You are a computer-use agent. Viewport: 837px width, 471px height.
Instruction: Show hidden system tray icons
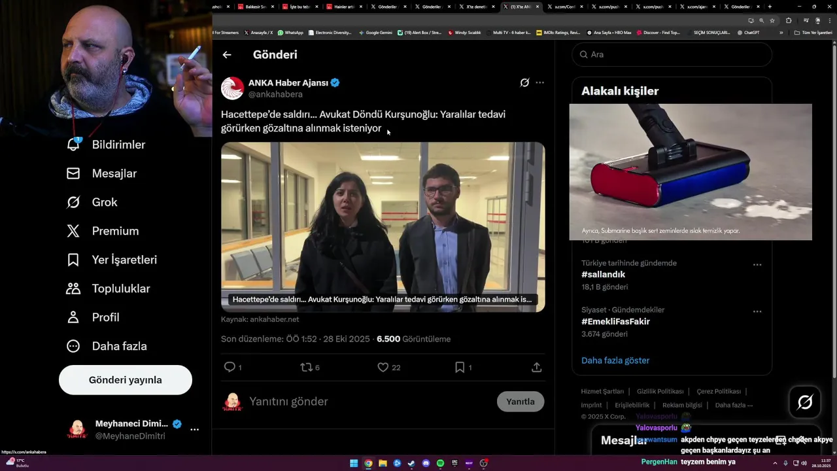[x=775, y=463]
